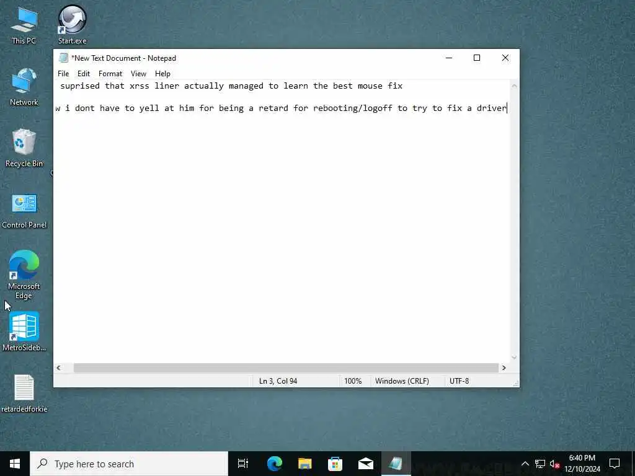
Task: Open Mail app from the taskbar
Action: click(x=365, y=464)
